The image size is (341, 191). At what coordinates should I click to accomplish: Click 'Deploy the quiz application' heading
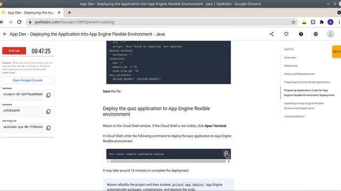click(156, 111)
